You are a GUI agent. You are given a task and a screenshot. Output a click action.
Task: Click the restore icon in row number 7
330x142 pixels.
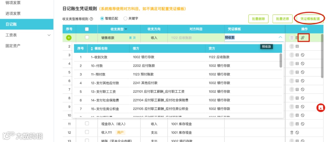[297, 89]
